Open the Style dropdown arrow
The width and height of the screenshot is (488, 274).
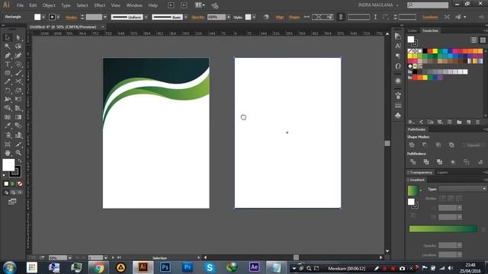coord(254,17)
